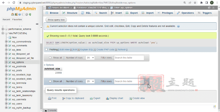The image size is (220, 112).
Task: Open lower Number of rows dropdown
Action: point(90,81)
